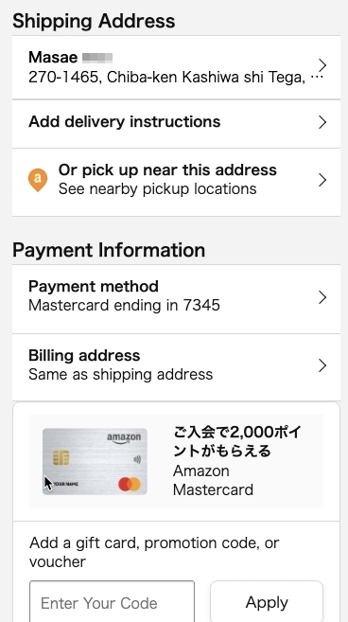Open Add delivery instructions

(x=177, y=124)
